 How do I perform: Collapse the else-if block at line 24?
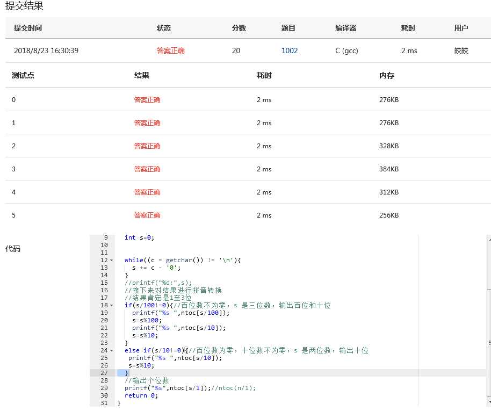coord(112,350)
